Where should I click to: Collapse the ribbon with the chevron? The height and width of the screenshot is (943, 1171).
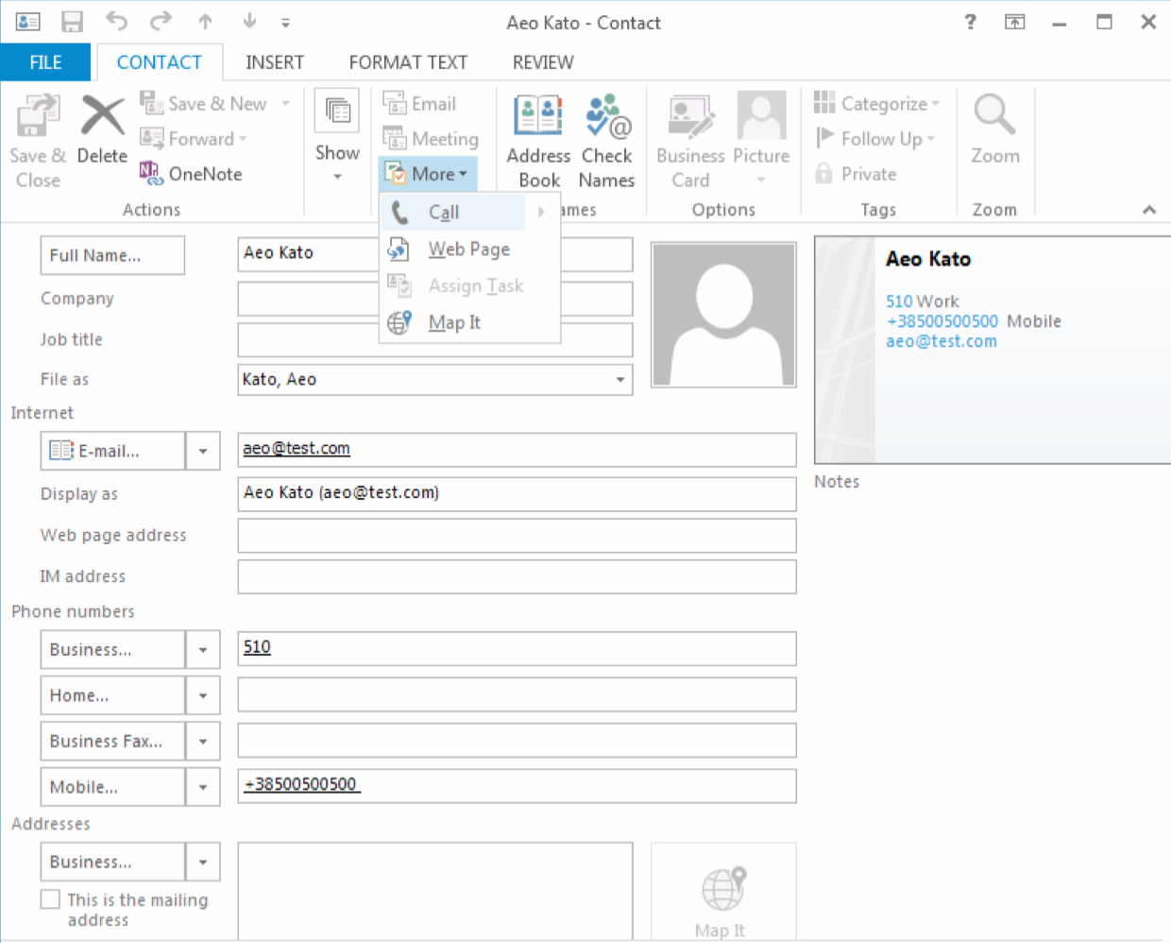(1148, 210)
